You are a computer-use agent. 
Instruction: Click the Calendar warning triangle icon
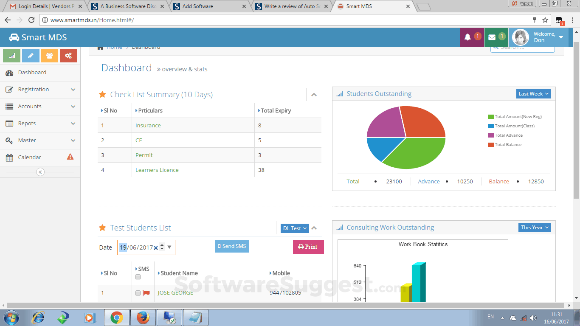point(70,157)
